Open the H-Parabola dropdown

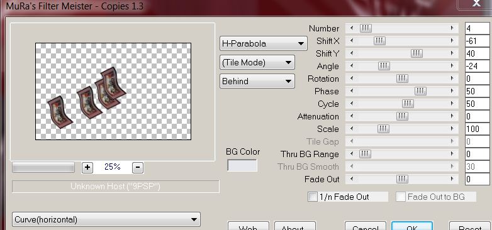coord(263,43)
